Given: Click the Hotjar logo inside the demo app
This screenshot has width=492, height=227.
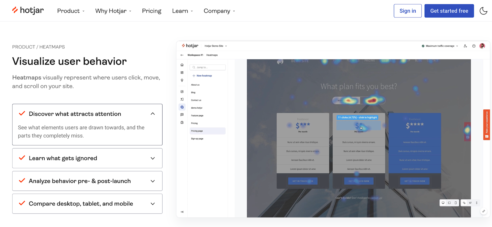Looking at the screenshot, I should (x=190, y=46).
